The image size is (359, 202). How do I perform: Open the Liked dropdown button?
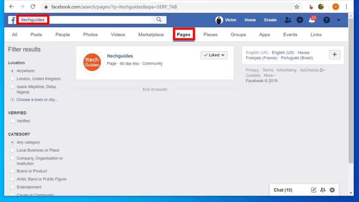[x=214, y=55]
